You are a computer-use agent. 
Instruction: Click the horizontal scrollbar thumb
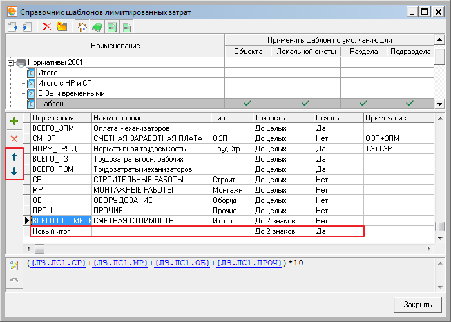click(39, 249)
